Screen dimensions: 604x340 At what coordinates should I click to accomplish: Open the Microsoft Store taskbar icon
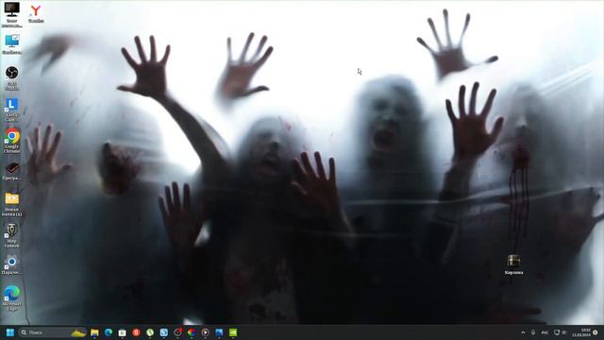(x=122, y=332)
